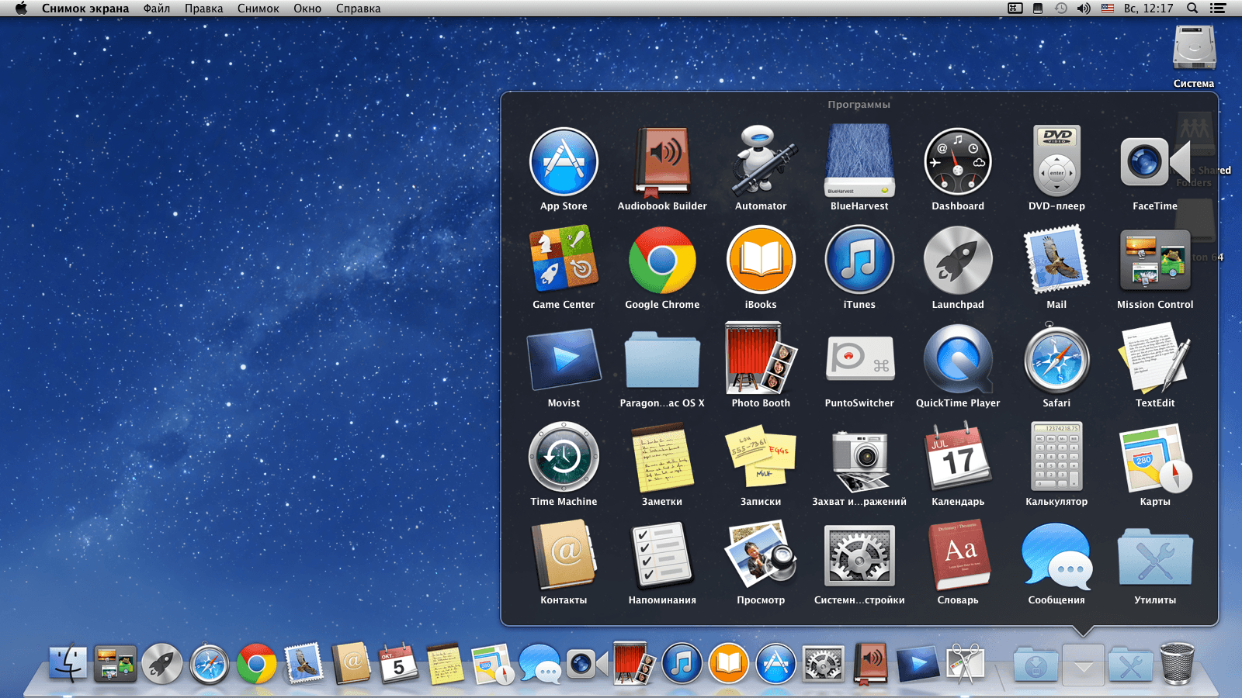Image resolution: width=1242 pixels, height=698 pixels.
Task: Open Time Machine in the Программы grid
Action: pyautogui.click(x=564, y=458)
